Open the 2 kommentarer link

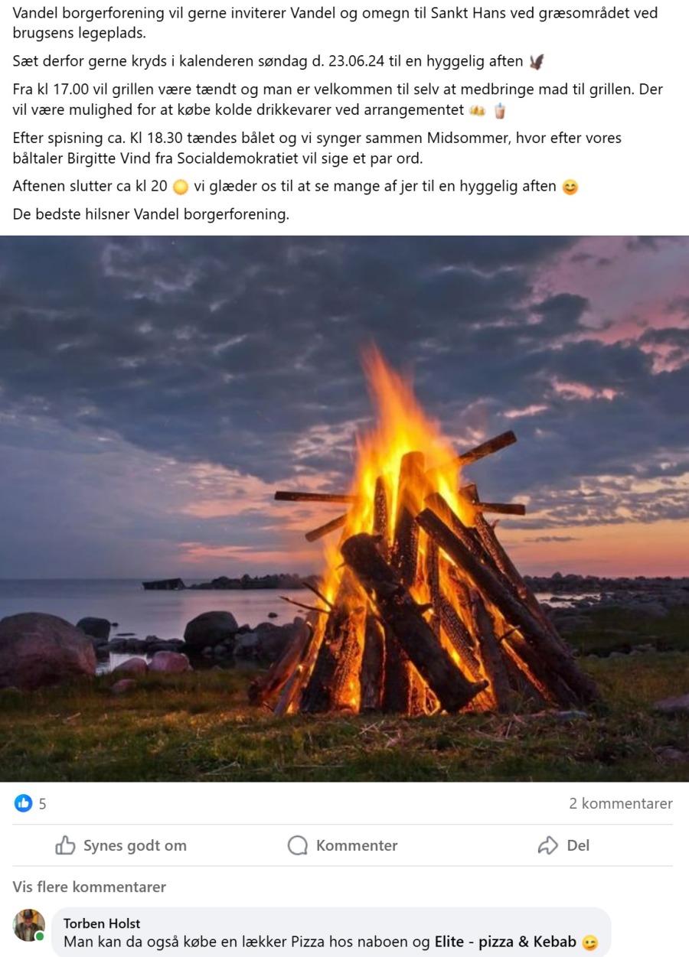pyautogui.click(x=621, y=803)
